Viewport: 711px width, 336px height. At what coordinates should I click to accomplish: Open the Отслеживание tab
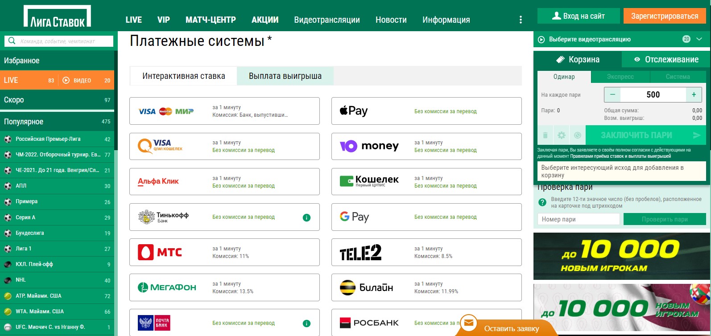pos(666,59)
